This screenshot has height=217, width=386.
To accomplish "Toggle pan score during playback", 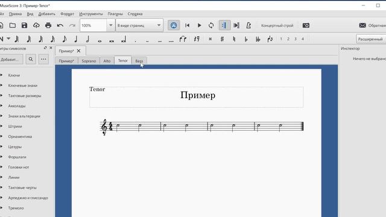I will pyautogui.click(x=236, y=25).
